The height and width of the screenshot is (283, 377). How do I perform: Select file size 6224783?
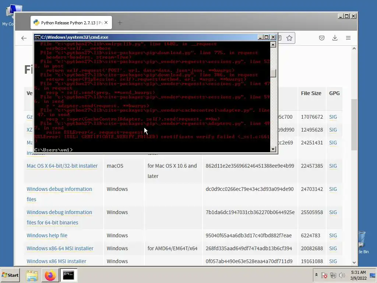(x=310, y=235)
